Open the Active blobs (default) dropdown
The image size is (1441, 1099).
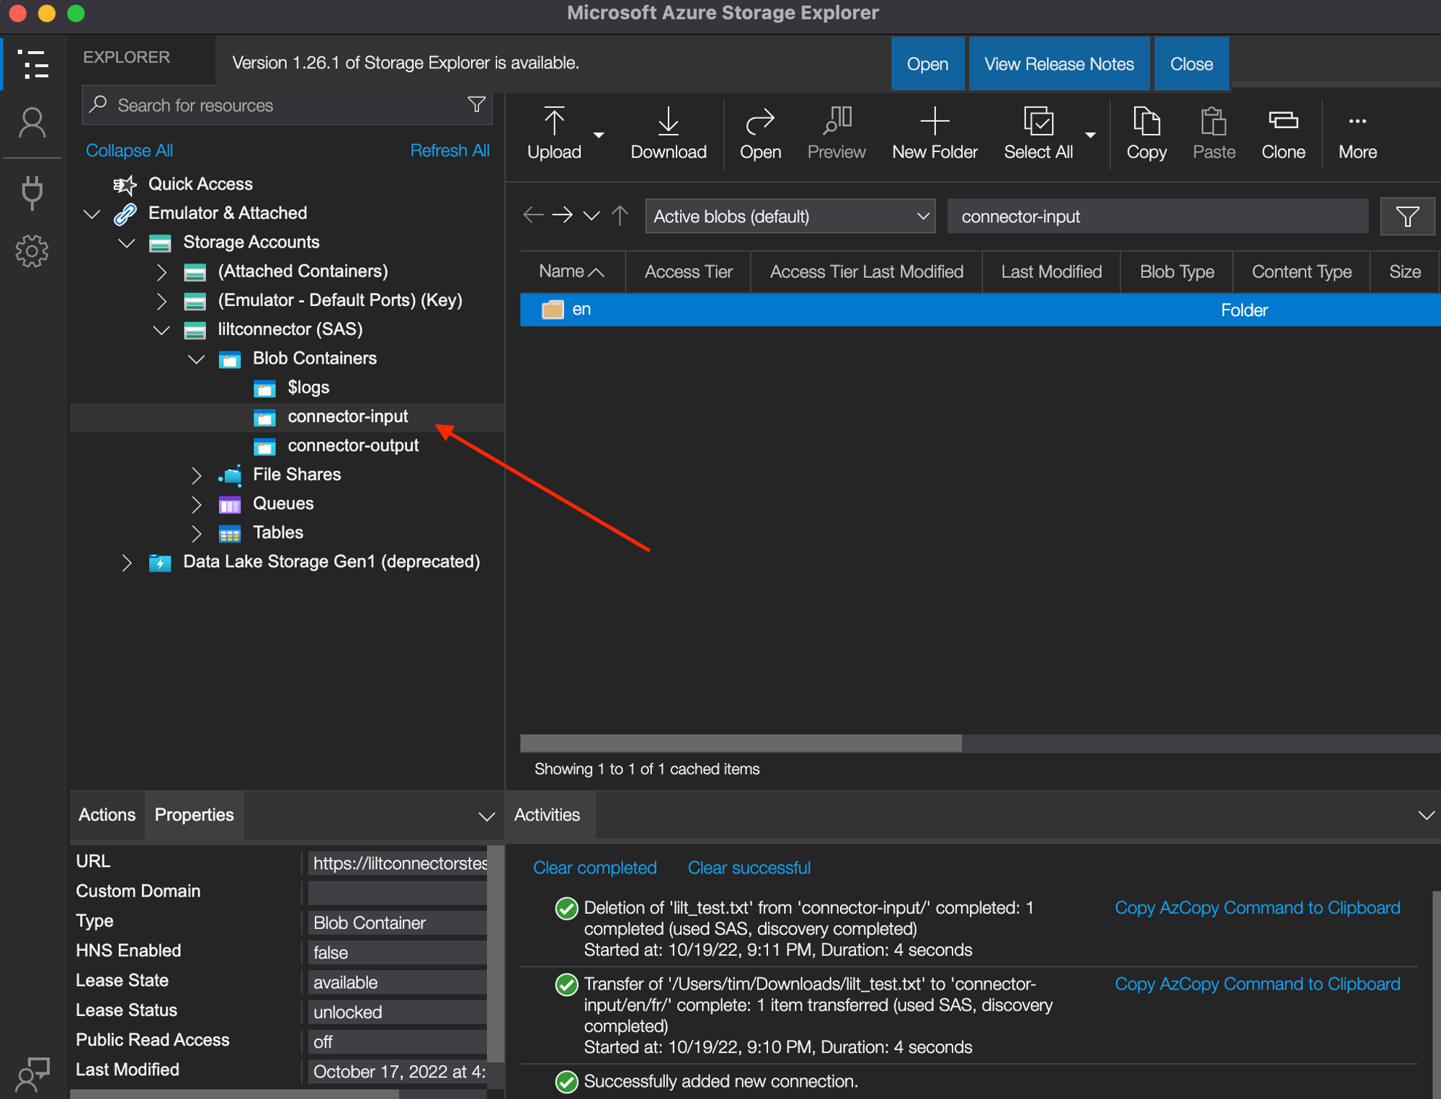[x=790, y=216]
